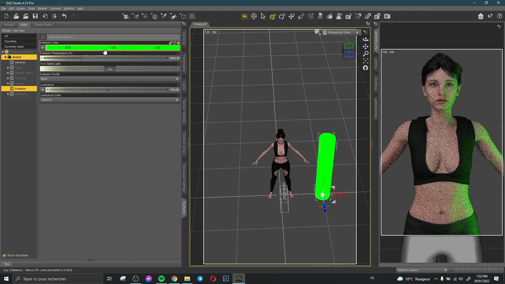The height and width of the screenshot is (284, 505).
Task: Click the green Emission Color swatch
Action: point(113,48)
